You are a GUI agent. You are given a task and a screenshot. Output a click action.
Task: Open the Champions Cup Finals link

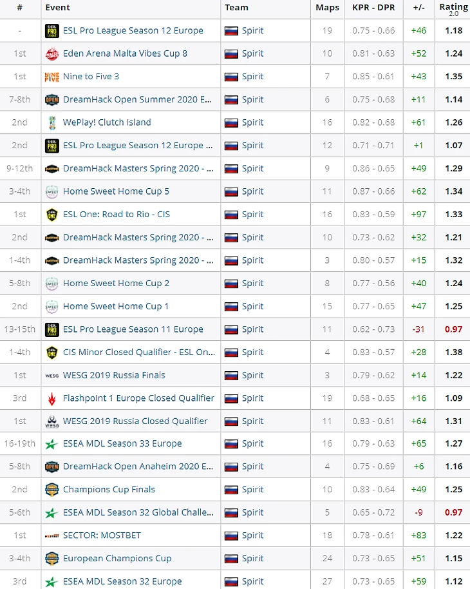tap(109, 490)
